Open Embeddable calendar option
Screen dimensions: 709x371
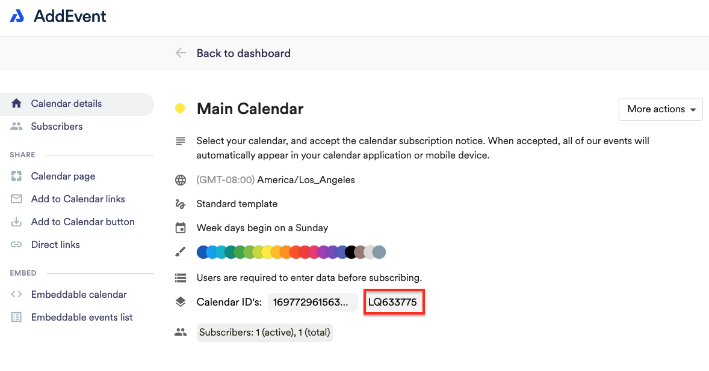[x=79, y=294]
